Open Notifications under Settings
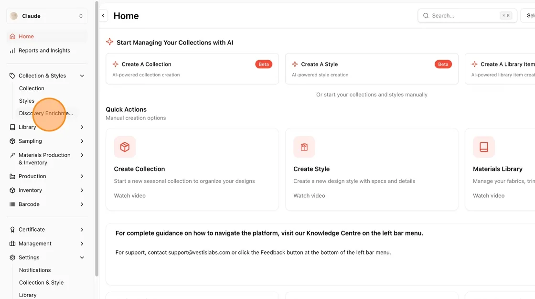The width and height of the screenshot is (535, 299). coord(35,270)
